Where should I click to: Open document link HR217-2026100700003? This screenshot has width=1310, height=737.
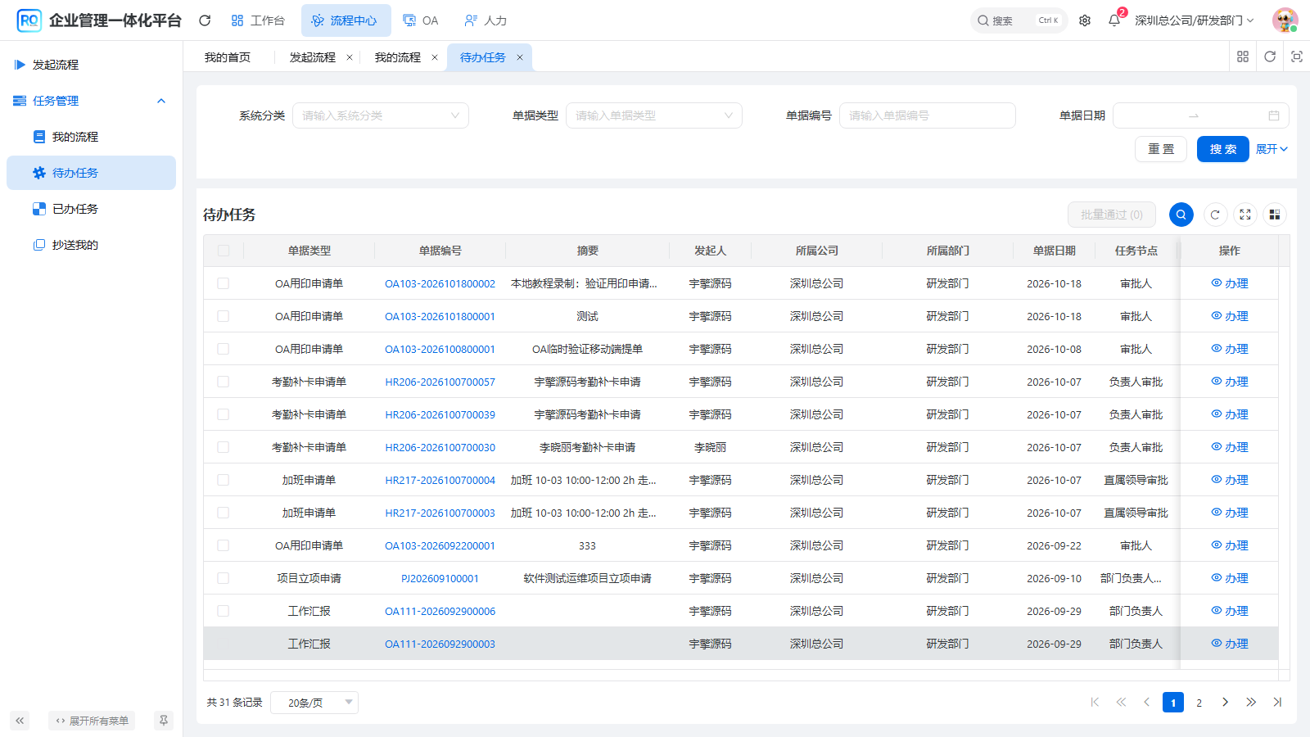(x=440, y=513)
